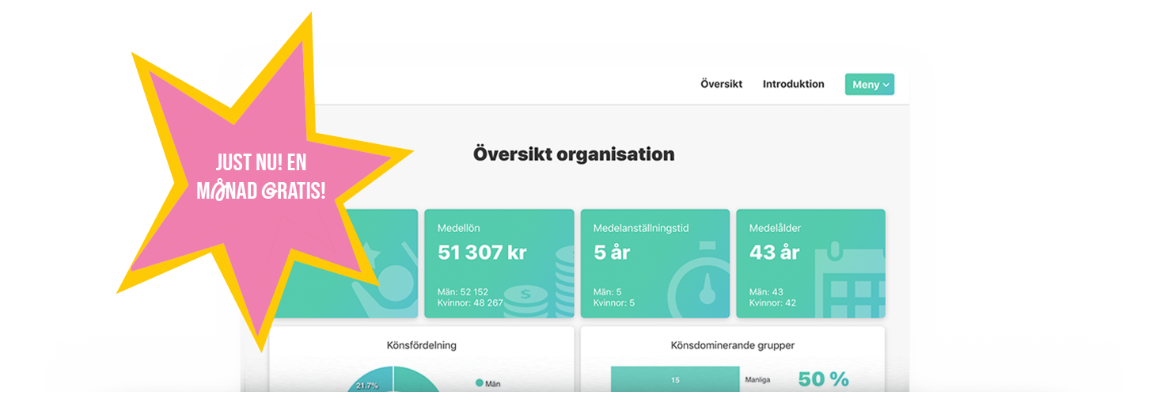Click the 50 % value

click(823, 379)
